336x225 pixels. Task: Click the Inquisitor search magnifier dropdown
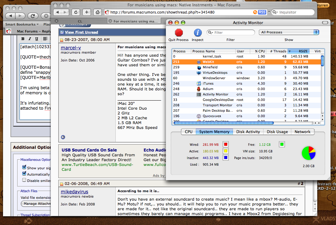[275, 12]
